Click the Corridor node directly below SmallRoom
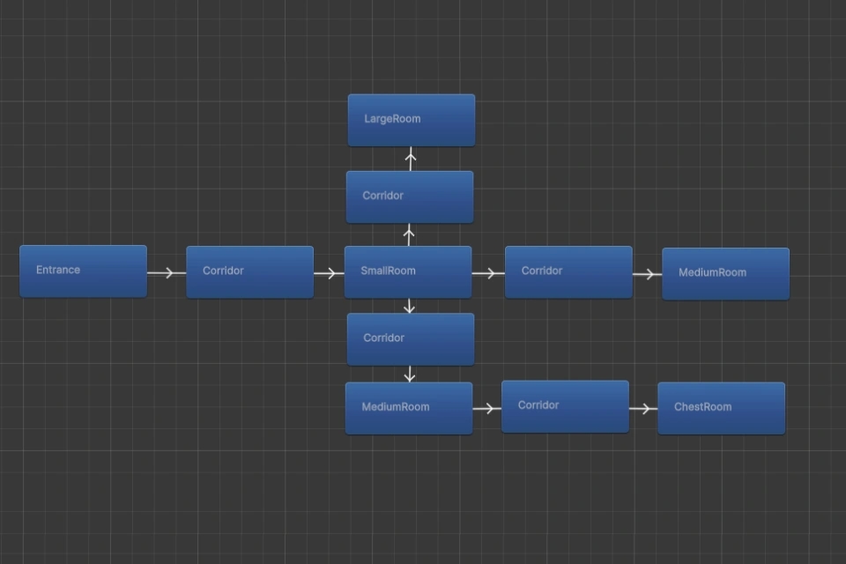 [x=411, y=338]
